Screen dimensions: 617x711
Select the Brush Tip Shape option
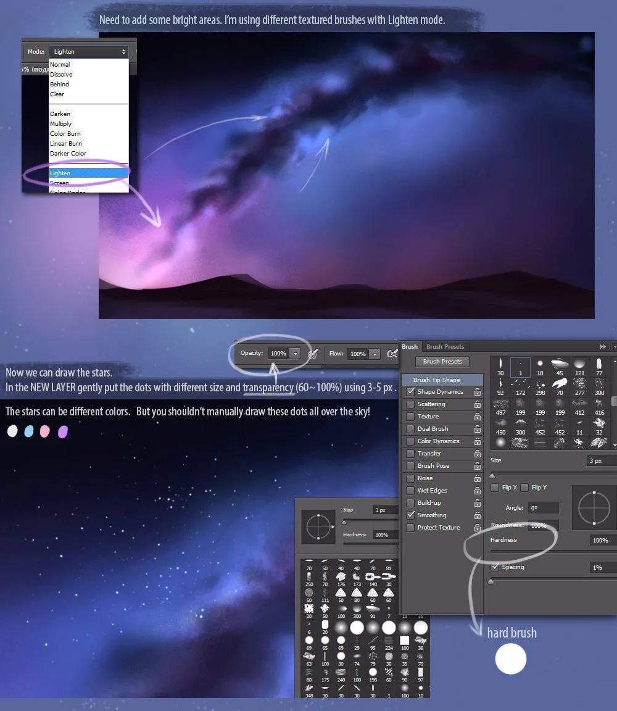pyautogui.click(x=436, y=380)
